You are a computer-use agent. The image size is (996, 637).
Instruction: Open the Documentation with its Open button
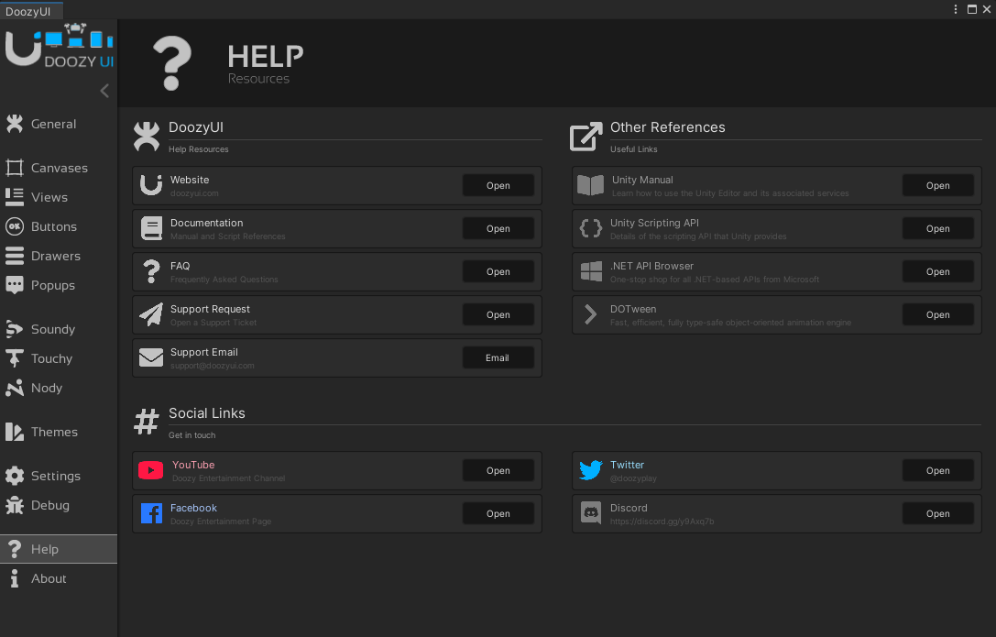[x=498, y=228]
